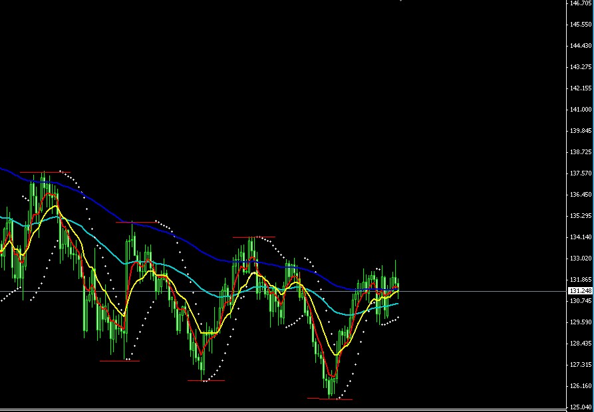Click the 142.155 price axis label
The width and height of the screenshot is (594, 412).
tap(581, 88)
